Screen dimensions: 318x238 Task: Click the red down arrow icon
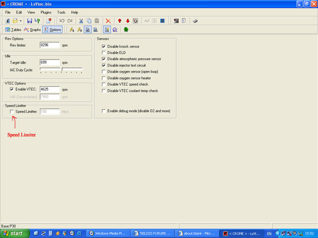click(128, 21)
